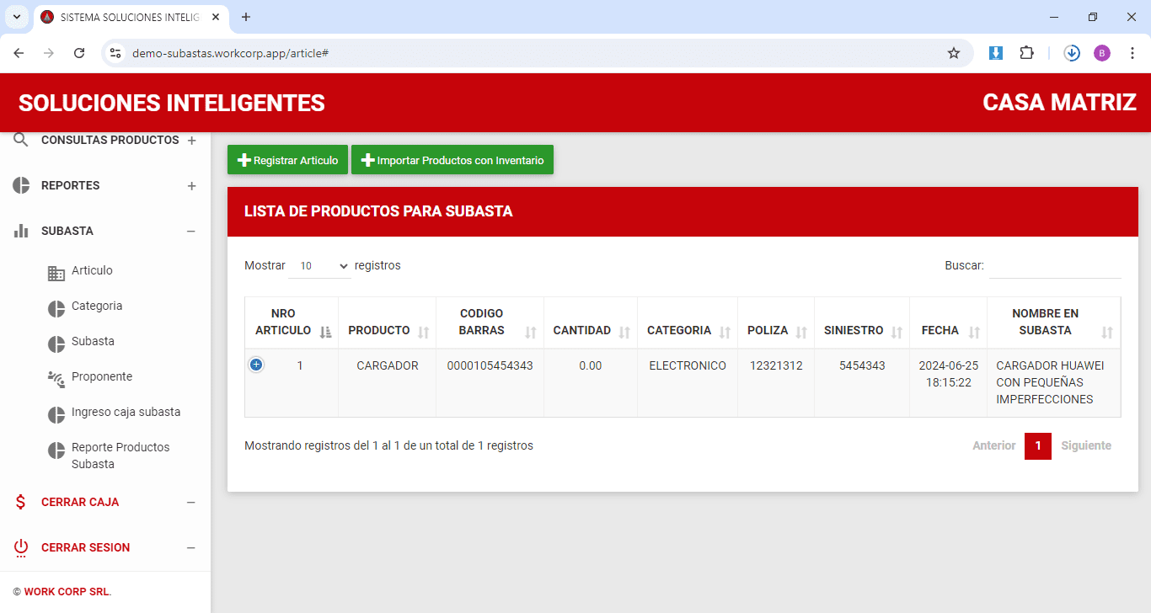
Task: Open the Subasta submenu item
Action: coord(93,341)
